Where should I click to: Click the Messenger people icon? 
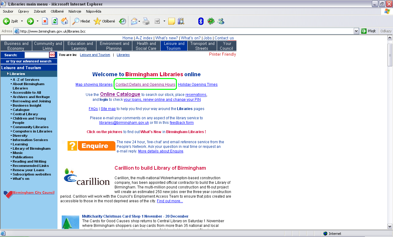tap(221, 21)
